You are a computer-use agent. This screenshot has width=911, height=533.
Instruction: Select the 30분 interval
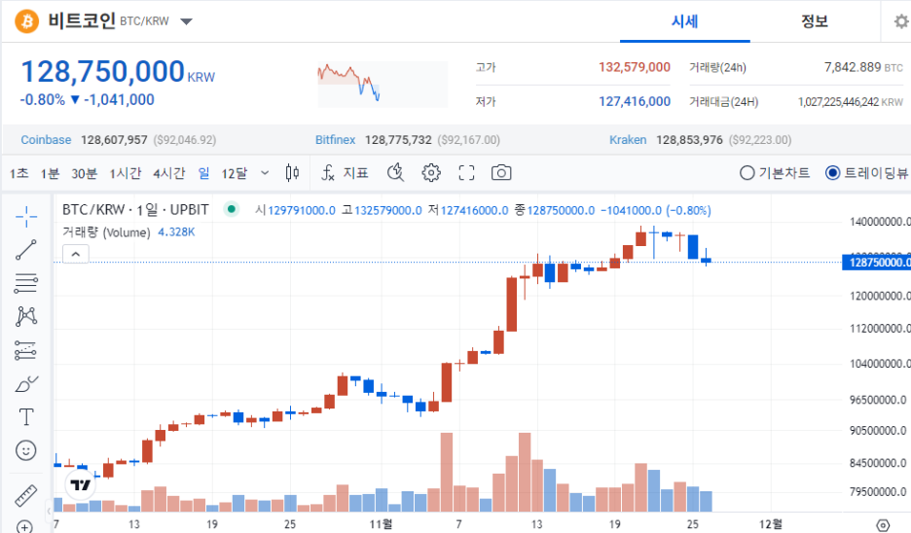point(85,173)
